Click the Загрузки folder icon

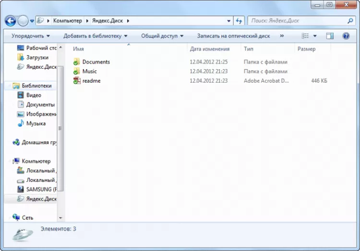(21, 57)
